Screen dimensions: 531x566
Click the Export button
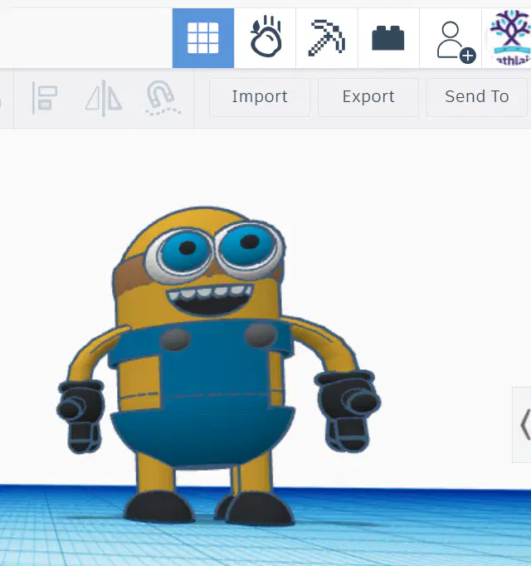coord(368,97)
